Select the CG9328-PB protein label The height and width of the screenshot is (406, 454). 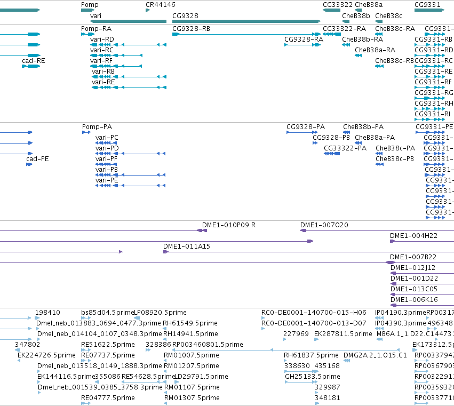[331, 138]
